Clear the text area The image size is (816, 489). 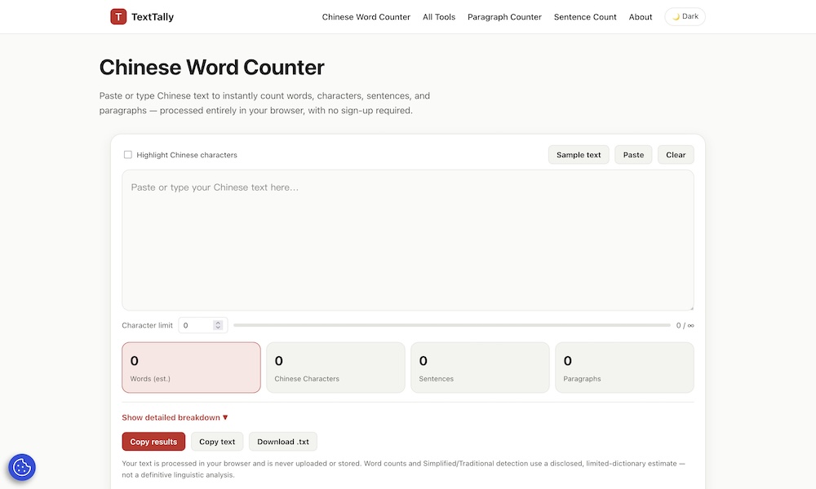[x=676, y=155]
